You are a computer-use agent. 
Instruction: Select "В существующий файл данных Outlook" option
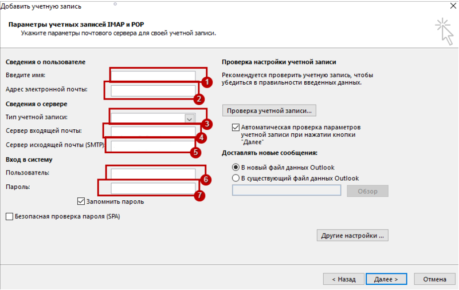pyautogui.click(x=236, y=178)
